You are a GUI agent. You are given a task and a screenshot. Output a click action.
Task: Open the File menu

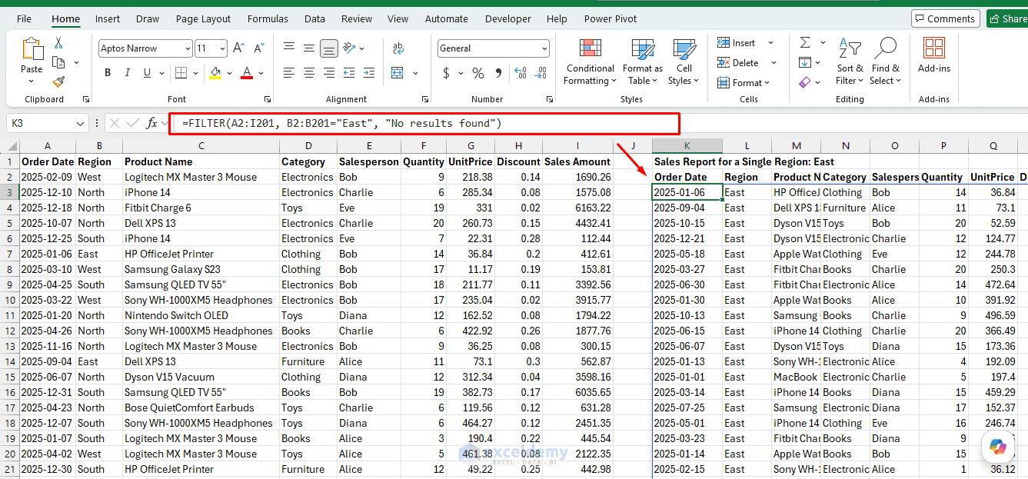tap(24, 18)
